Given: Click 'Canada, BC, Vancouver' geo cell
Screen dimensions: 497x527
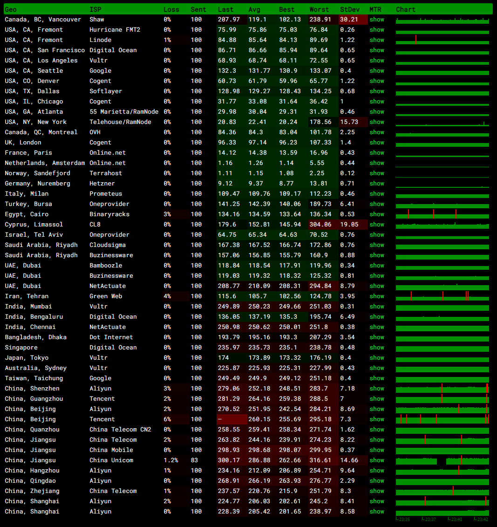Looking at the screenshot, I should click(x=43, y=20).
